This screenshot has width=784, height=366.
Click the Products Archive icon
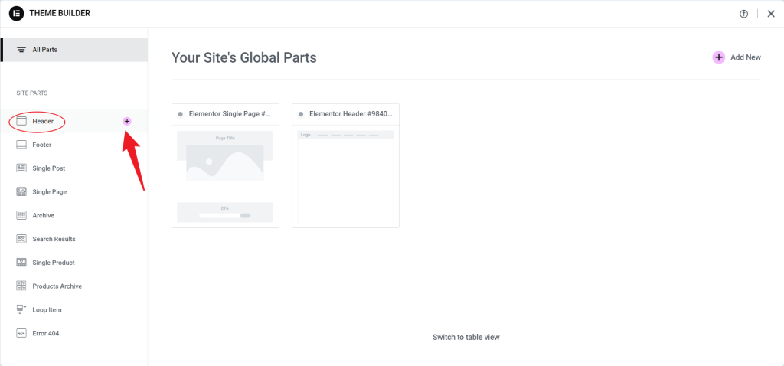click(21, 286)
